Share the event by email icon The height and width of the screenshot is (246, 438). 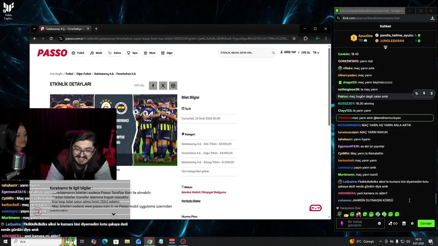[x=173, y=86]
